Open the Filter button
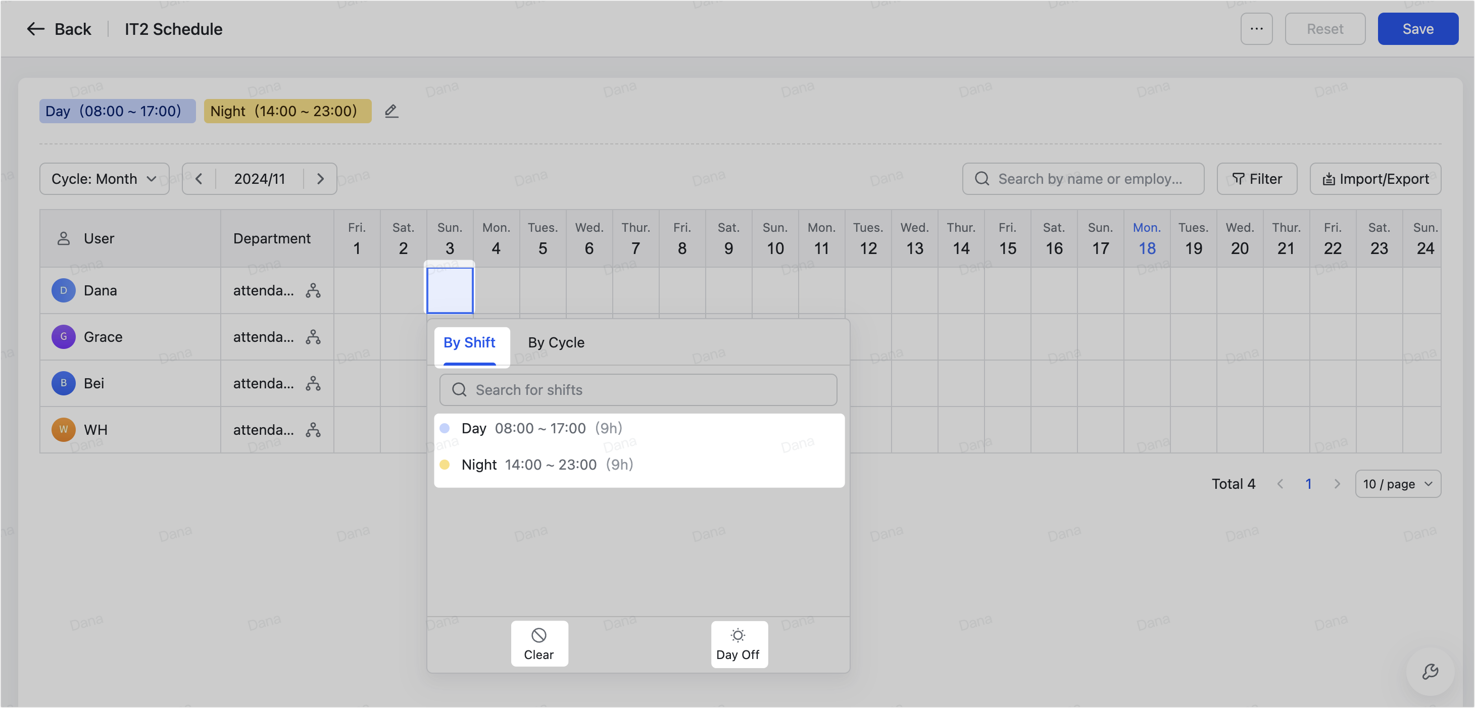Screen dimensions: 1475x708 click(x=1257, y=179)
